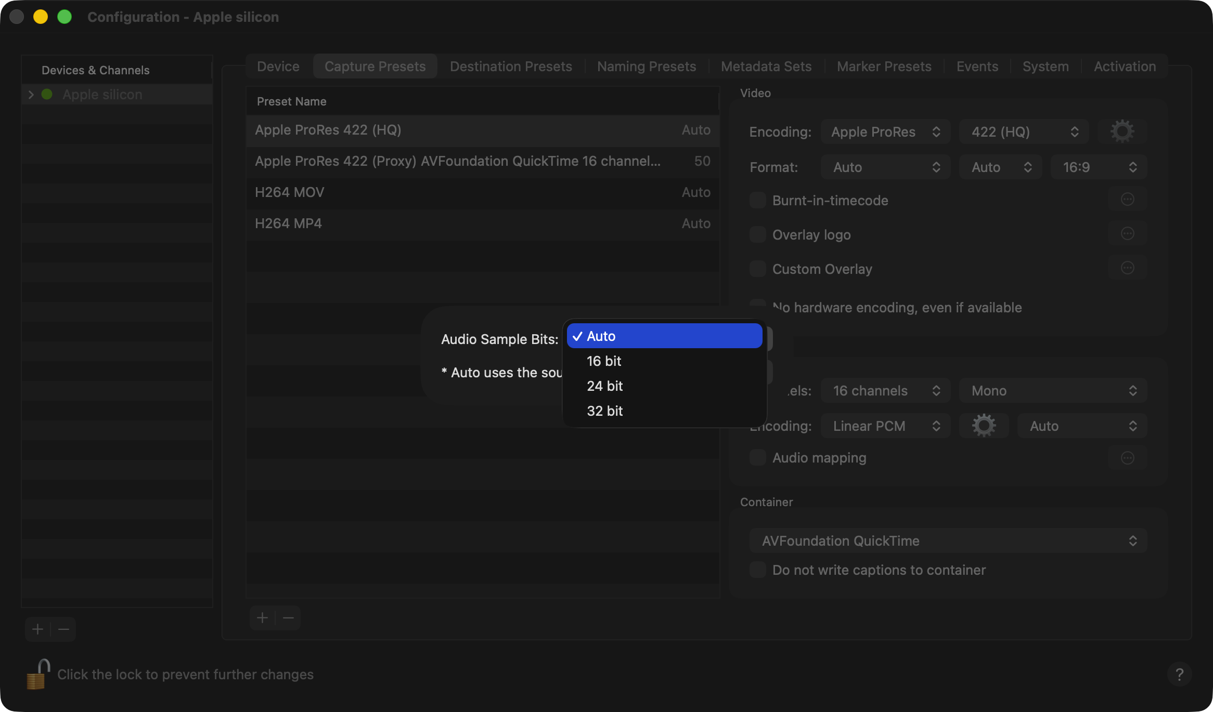Switch to the Destination Presets tab
Image resolution: width=1213 pixels, height=712 pixels.
pyautogui.click(x=510, y=67)
